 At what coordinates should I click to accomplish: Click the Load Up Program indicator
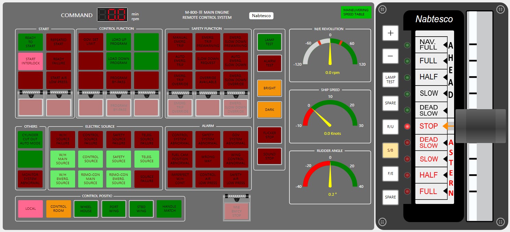point(119,42)
